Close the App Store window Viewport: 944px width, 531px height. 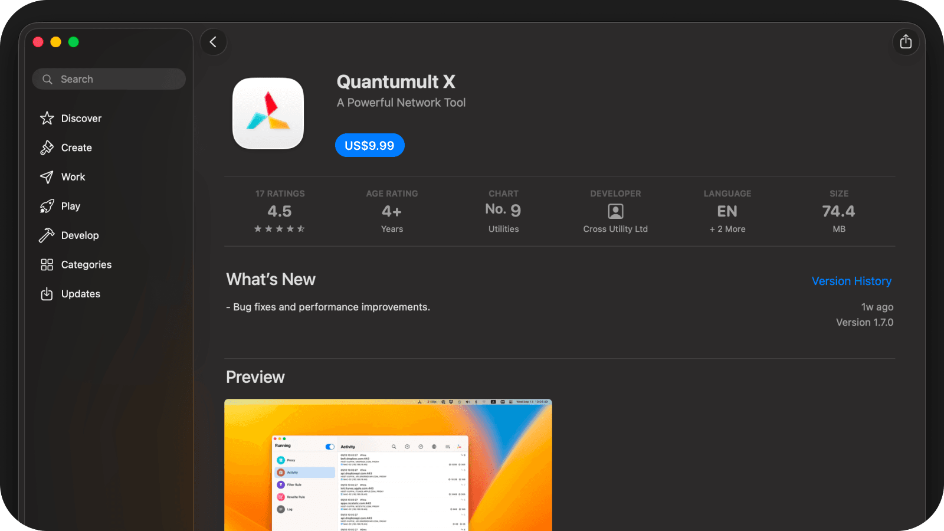pyautogui.click(x=38, y=42)
